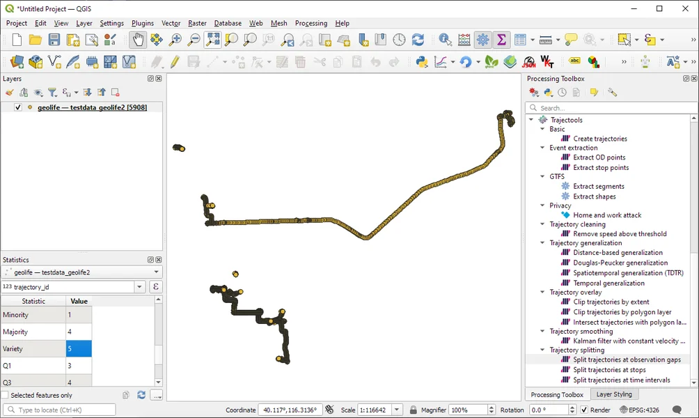This screenshot has width=699, height=418.
Task: Select Extract stop points algorithm
Action: pyautogui.click(x=601, y=167)
